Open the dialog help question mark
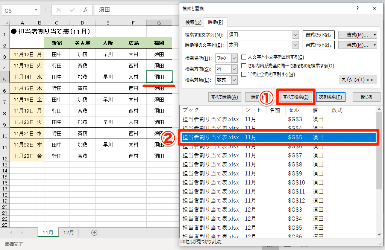Viewport: 385px width, 250px height. coord(358,8)
